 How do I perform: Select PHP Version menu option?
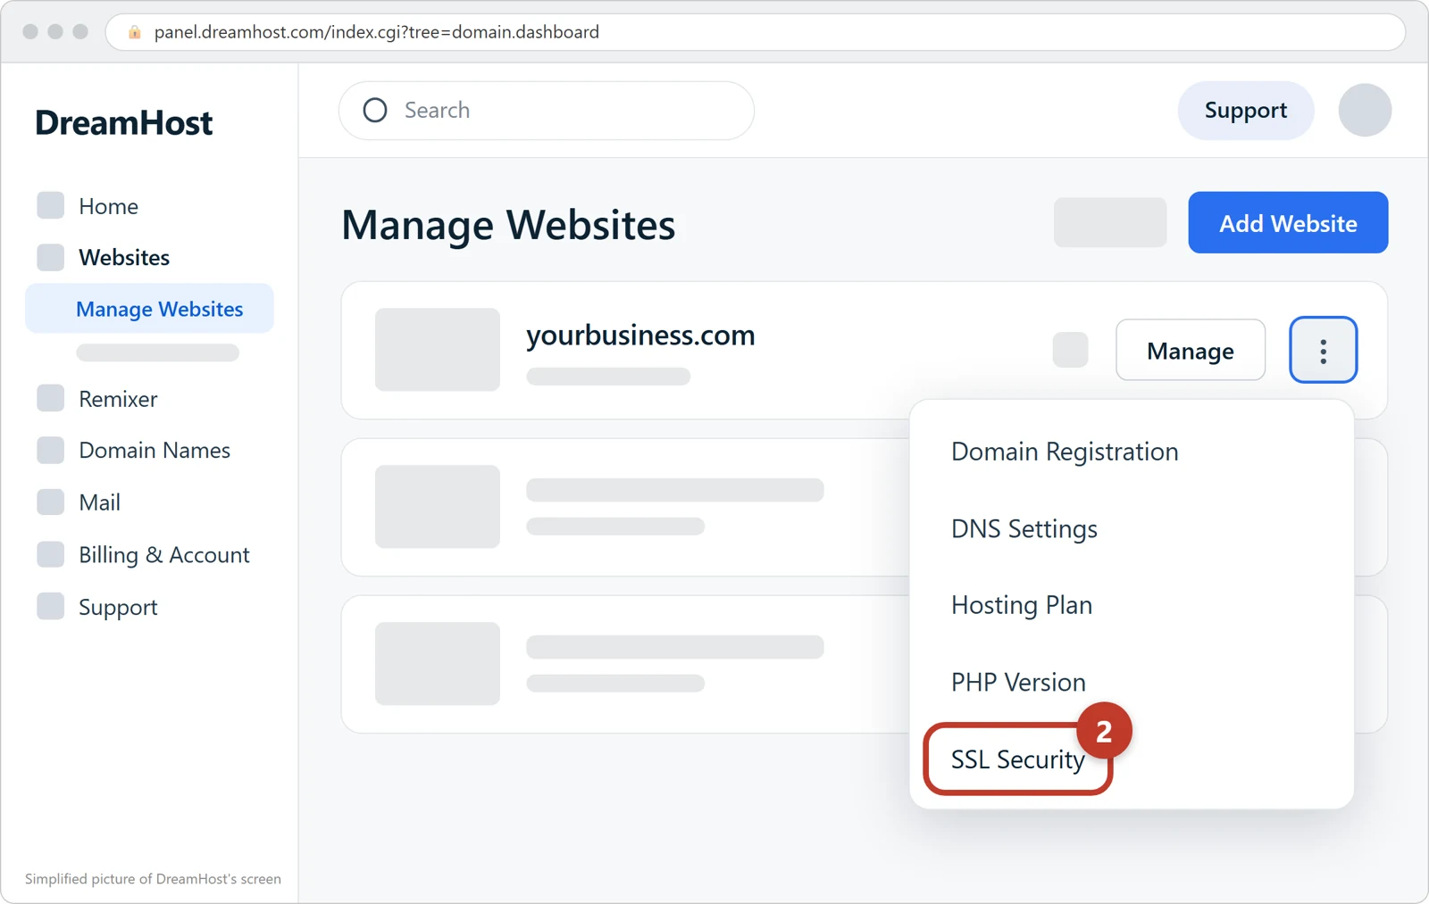pos(1018,682)
